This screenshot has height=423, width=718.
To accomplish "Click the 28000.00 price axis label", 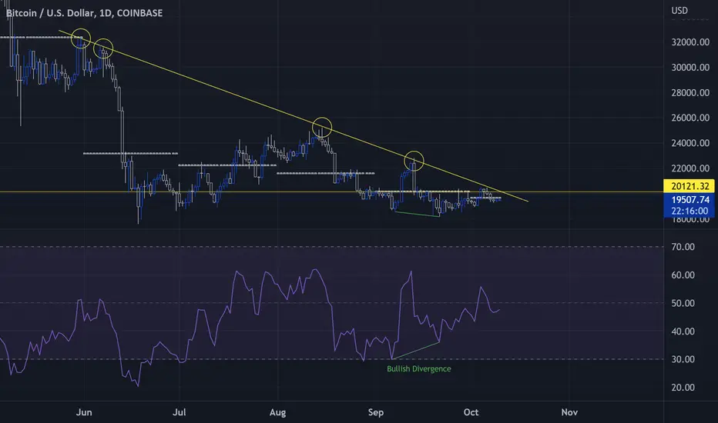I will [x=690, y=92].
